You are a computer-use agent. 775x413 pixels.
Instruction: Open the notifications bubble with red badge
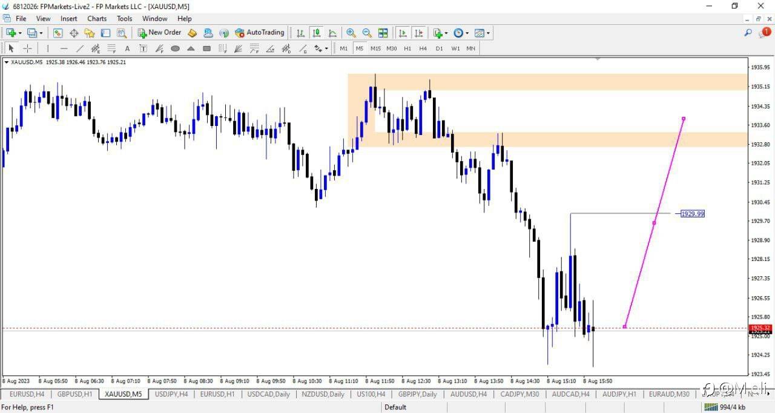765,33
